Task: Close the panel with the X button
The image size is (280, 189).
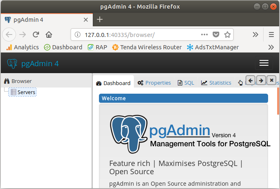Action: (x=271, y=81)
